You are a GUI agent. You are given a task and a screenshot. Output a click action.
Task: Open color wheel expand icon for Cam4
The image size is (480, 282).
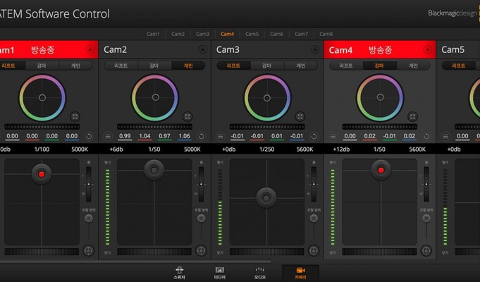click(x=412, y=116)
